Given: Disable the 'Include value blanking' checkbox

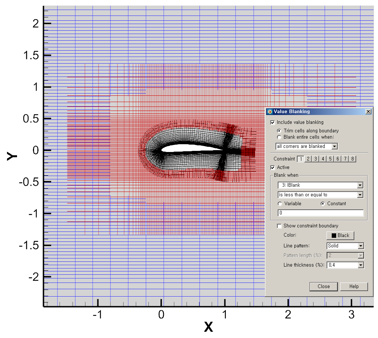Looking at the screenshot, I should [x=273, y=122].
